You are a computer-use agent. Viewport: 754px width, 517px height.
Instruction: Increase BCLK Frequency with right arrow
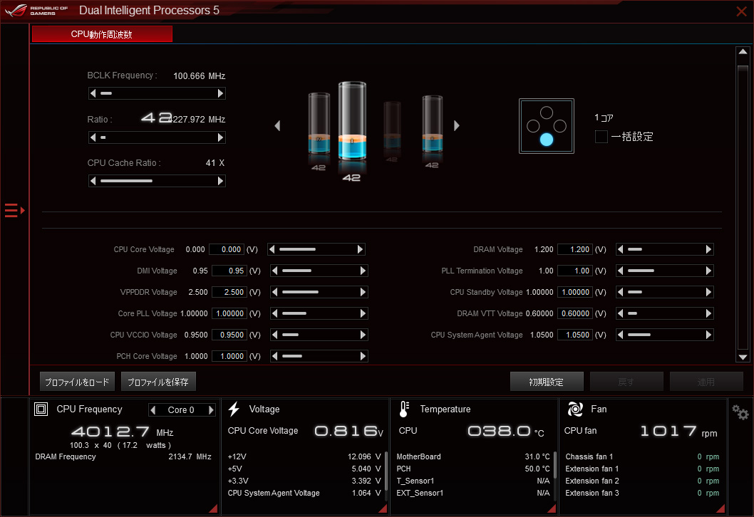[x=221, y=93]
